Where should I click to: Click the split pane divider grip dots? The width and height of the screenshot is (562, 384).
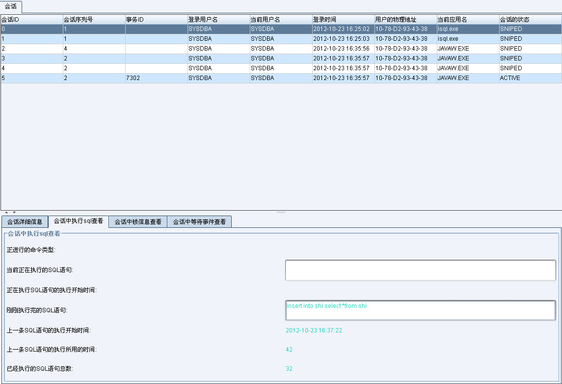(281, 212)
